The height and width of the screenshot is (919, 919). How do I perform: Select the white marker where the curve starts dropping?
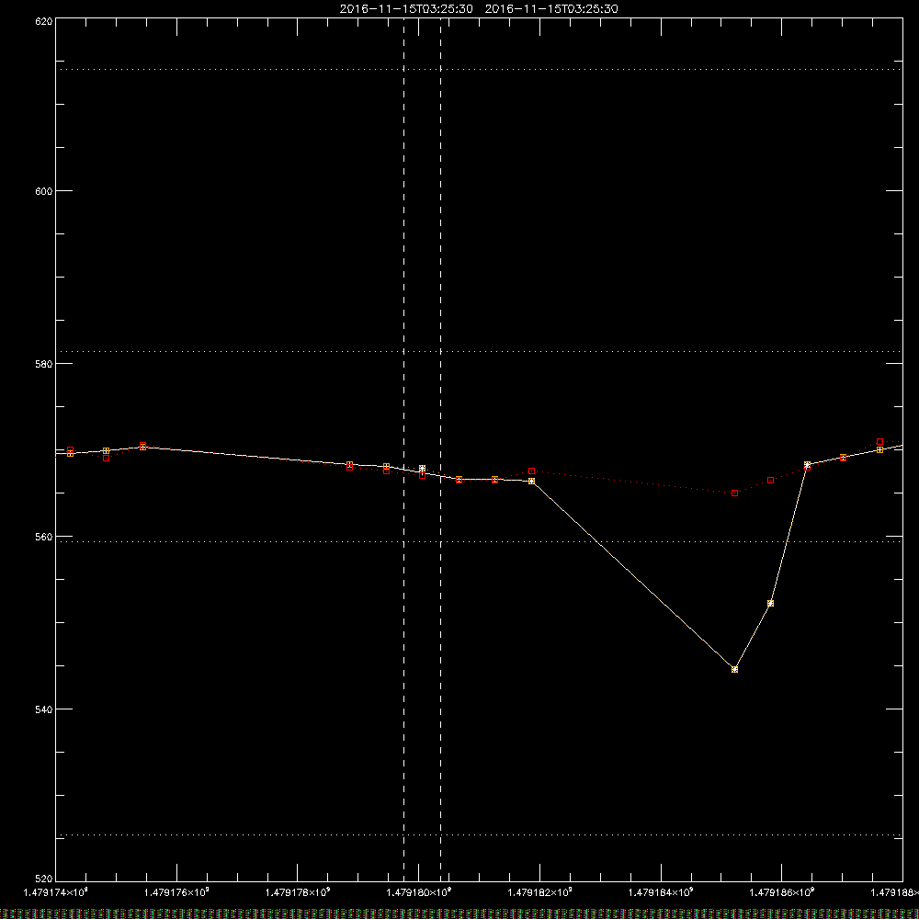(531, 482)
